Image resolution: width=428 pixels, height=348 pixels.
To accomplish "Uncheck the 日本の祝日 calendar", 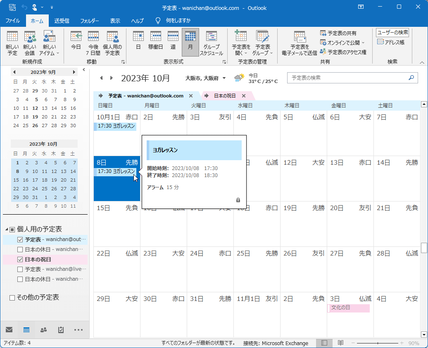I will click(x=20, y=260).
